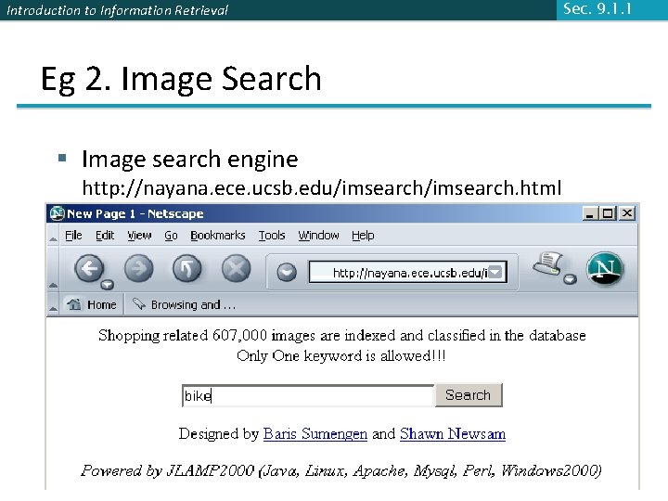Click the Netscape icon in title bar

pyautogui.click(x=57, y=213)
